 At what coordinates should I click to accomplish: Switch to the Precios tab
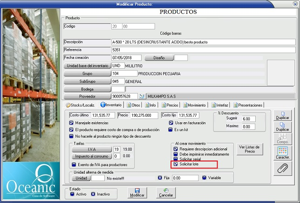click(171, 105)
